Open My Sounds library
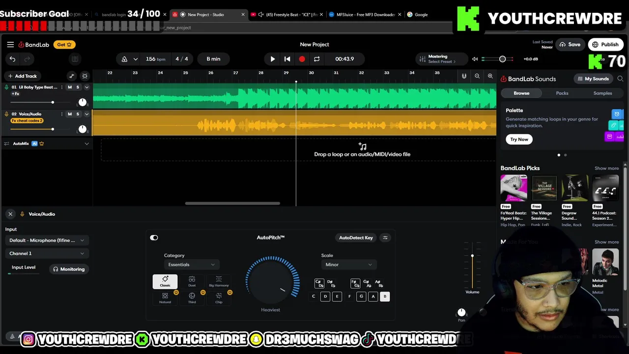 [x=593, y=79]
